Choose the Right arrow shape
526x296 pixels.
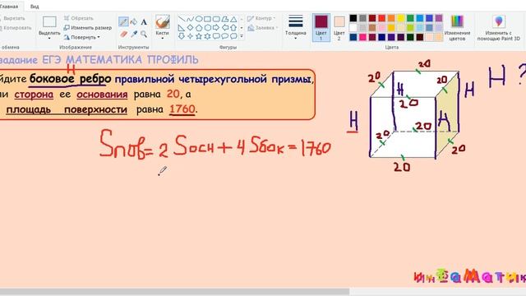point(216,27)
